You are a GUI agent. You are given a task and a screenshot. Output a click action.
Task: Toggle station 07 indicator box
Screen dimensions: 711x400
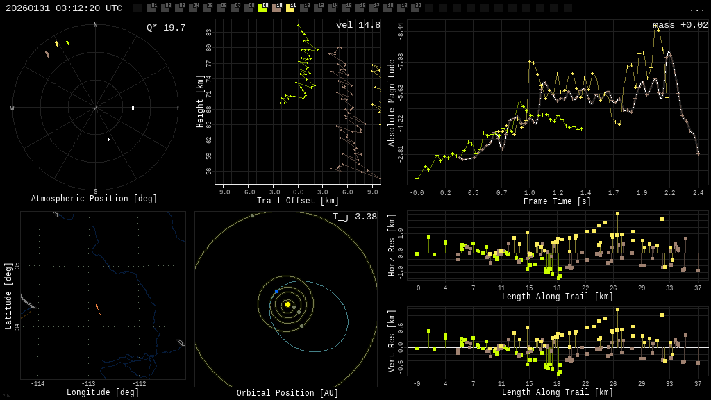click(235, 8)
